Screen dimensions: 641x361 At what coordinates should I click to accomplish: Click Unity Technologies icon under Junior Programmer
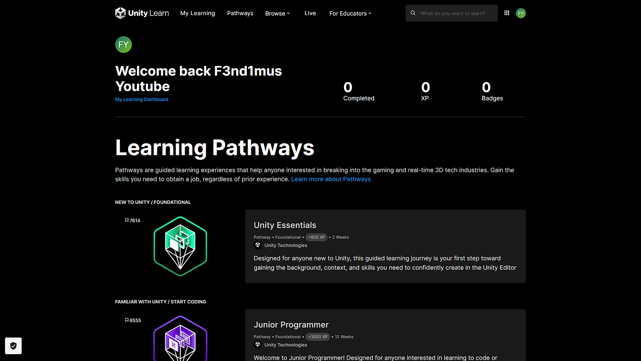coord(258,345)
